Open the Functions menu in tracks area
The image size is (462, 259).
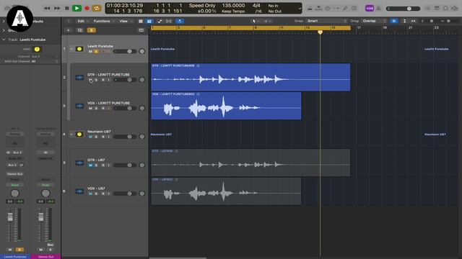click(x=104, y=21)
